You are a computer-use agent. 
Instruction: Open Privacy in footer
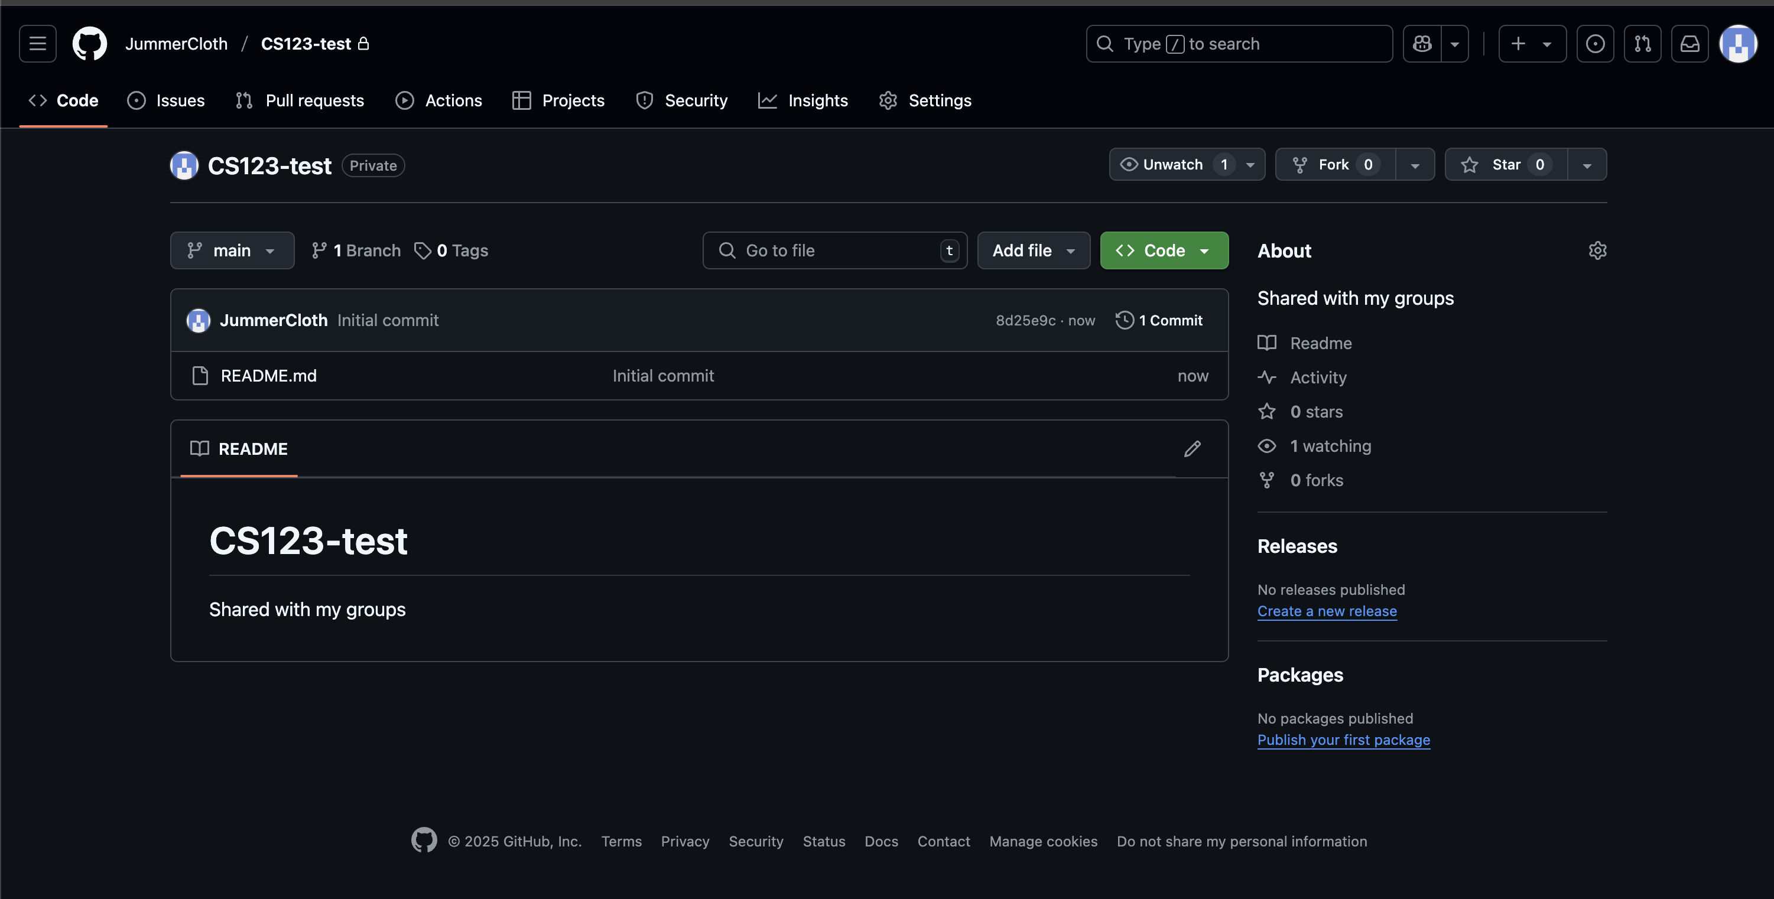click(x=685, y=842)
